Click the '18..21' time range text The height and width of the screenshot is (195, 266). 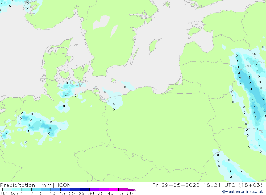click(x=212, y=185)
